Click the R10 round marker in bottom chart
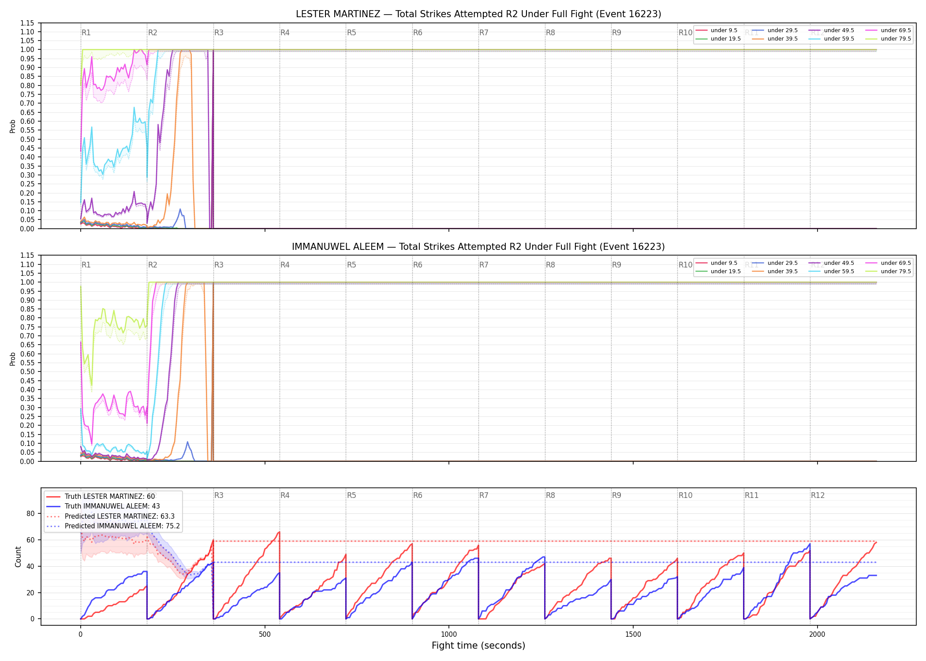Viewport: 926px width, 661px height. coord(685,495)
